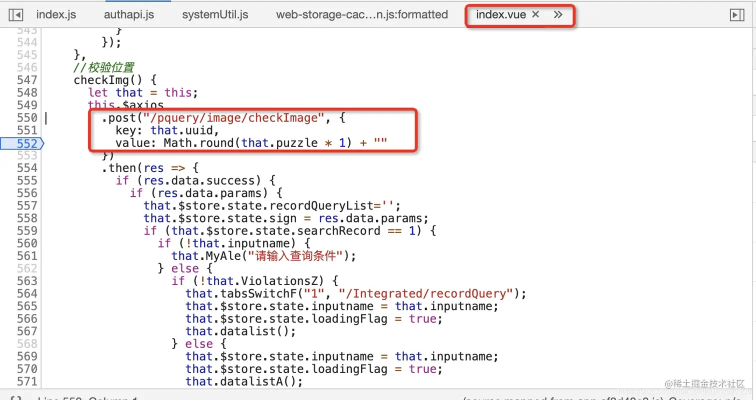Show more tabs via double chevron
Screen dimensions: 756x400
(558, 14)
